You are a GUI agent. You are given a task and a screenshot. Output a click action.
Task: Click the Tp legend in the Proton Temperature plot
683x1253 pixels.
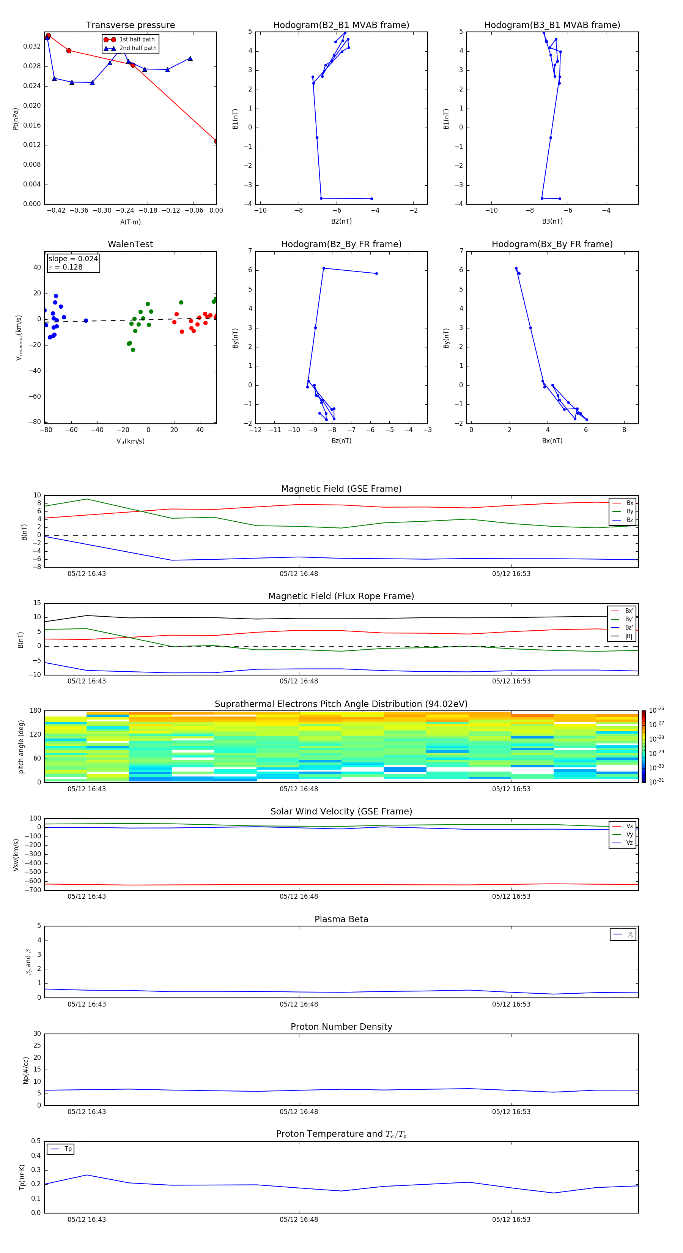[60, 1149]
